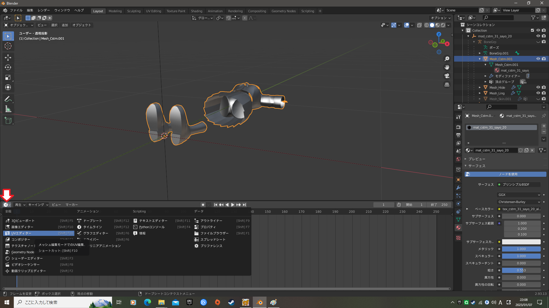Open the GGX distribution dropdown

pyautogui.click(x=518, y=195)
